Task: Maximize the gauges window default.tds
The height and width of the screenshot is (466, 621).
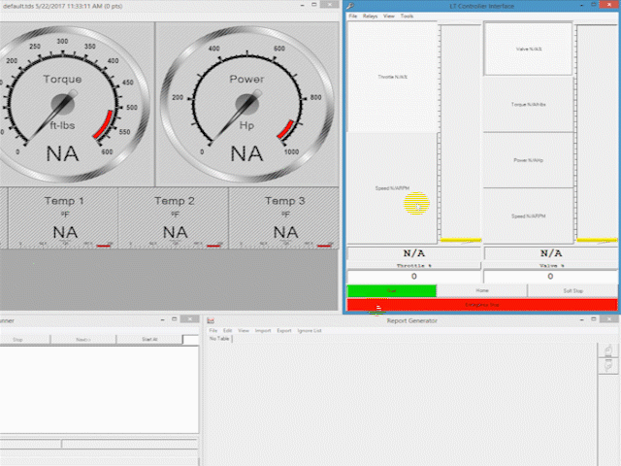Action: 313,5
